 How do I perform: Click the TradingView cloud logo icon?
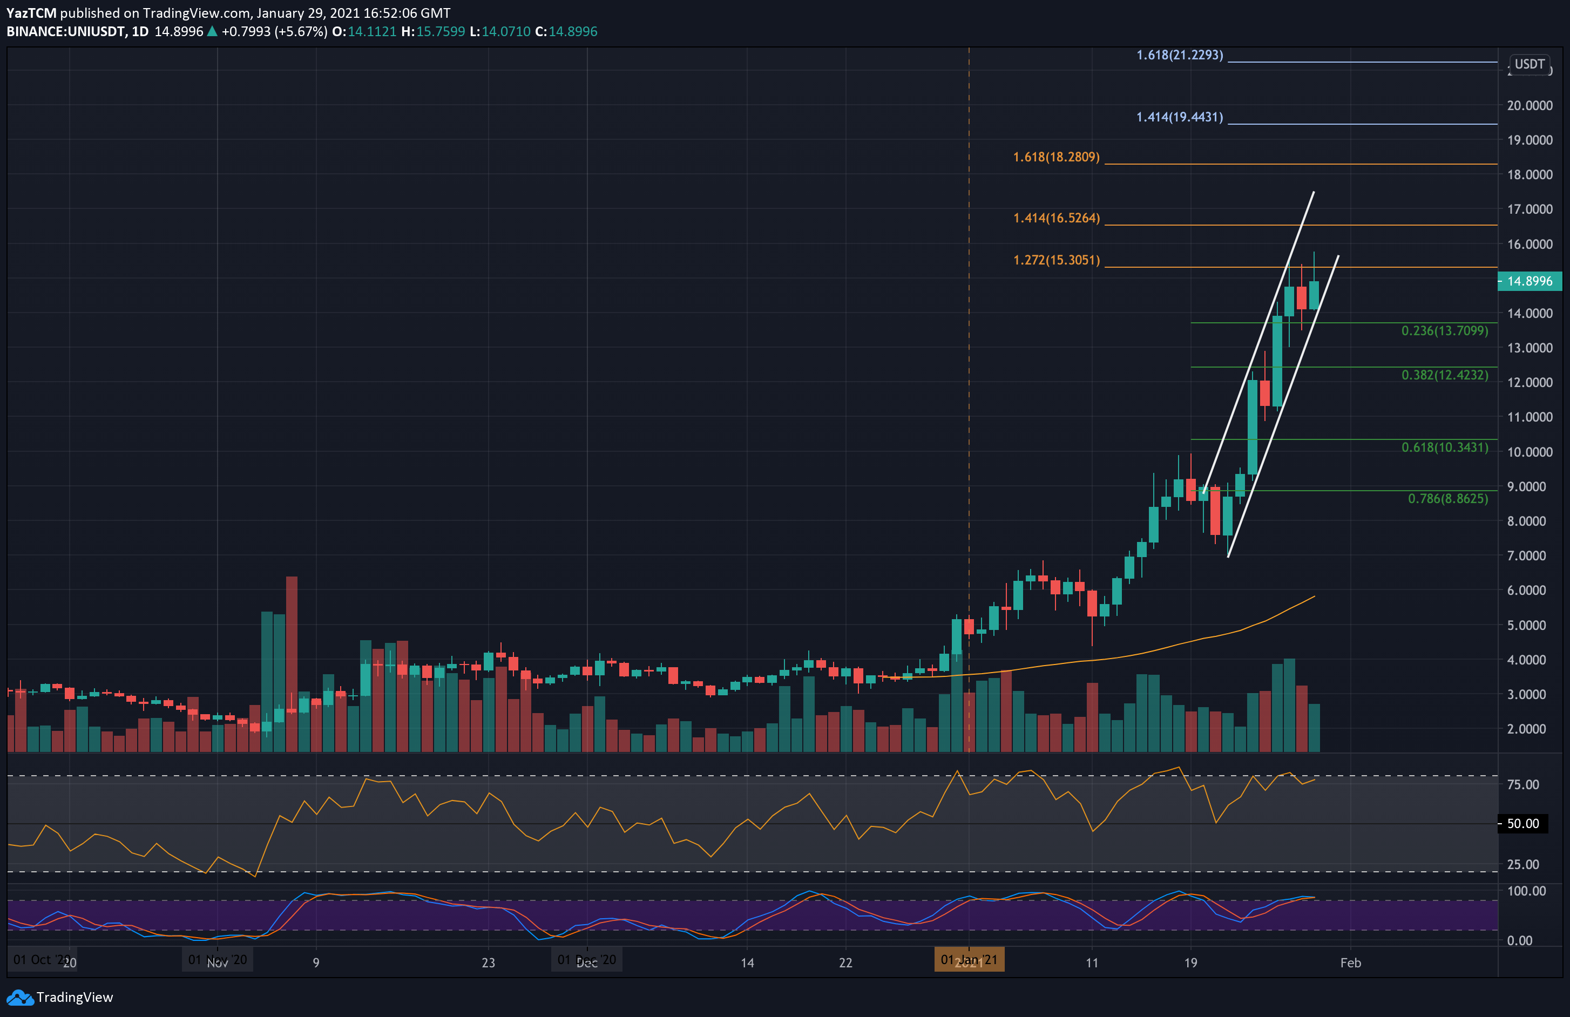[x=20, y=998]
